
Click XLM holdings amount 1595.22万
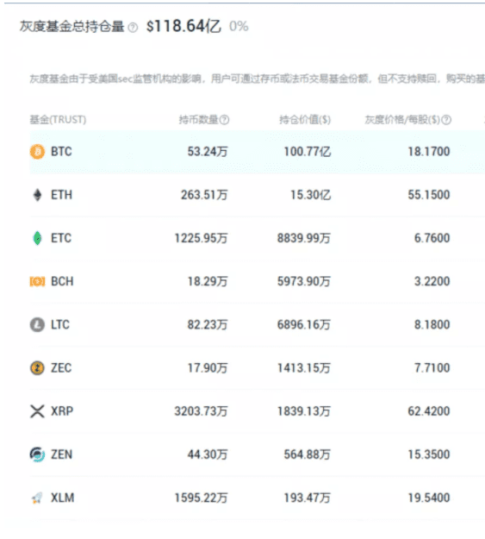pos(201,498)
